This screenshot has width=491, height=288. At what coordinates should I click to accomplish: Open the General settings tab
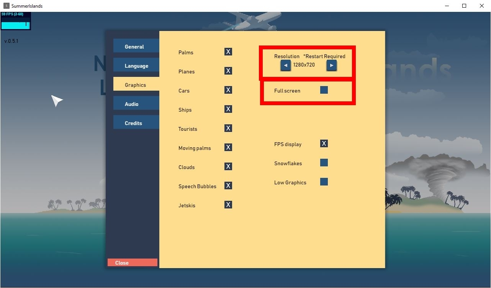(136, 46)
